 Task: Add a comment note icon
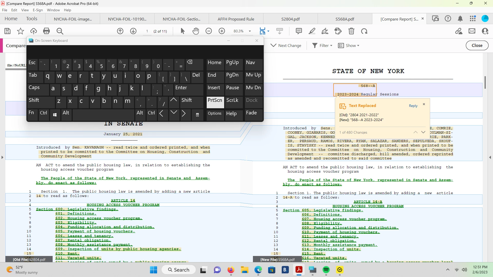click(299, 31)
